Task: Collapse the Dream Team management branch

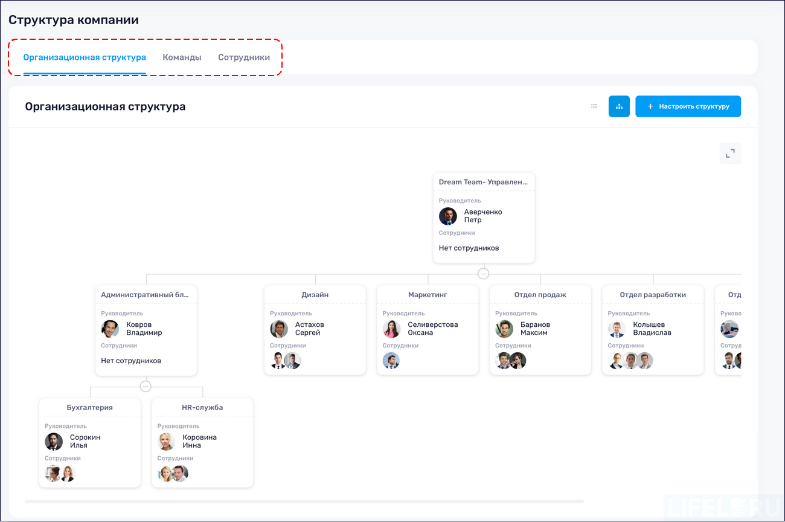Action: click(483, 273)
